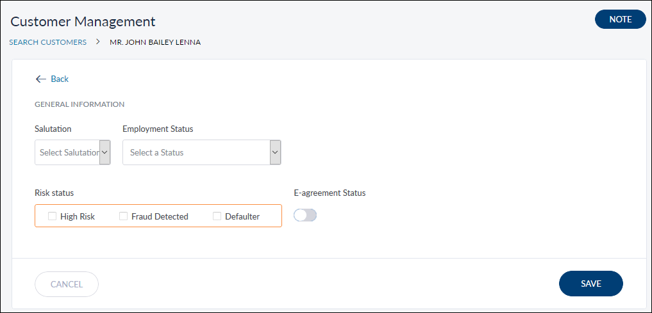The height and width of the screenshot is (313, 652).
Task: Enable the Fraud Detected checkbox
Action: [123, 216]
